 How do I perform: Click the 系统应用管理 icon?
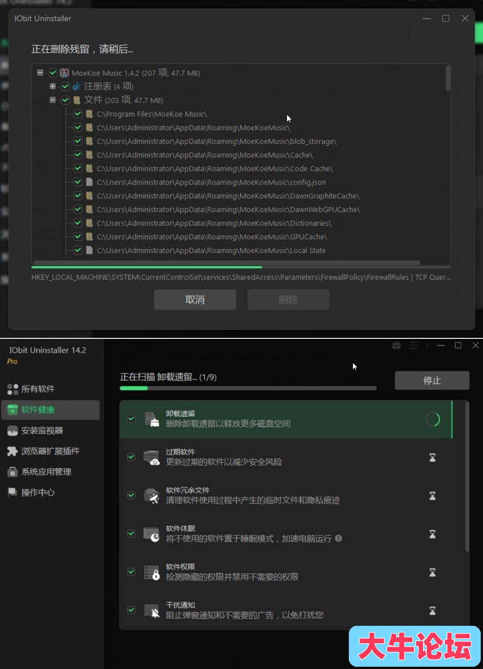[13, 472]
